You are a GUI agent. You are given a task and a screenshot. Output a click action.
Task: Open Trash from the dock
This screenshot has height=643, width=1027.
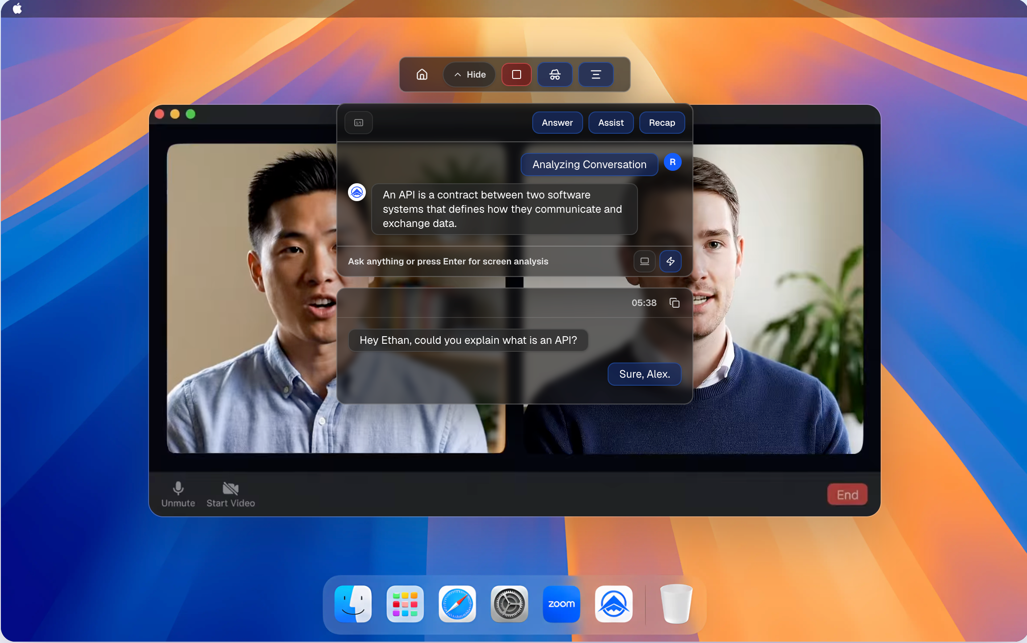point(676,604)
